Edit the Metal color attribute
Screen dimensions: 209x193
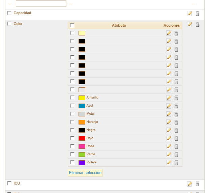click(x=169, y=114)
